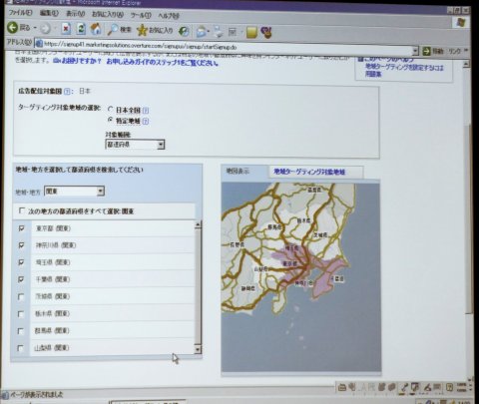Uncheck the 東京都 (関東) checkbox
The image size is (479, 404).
[21, 228]
